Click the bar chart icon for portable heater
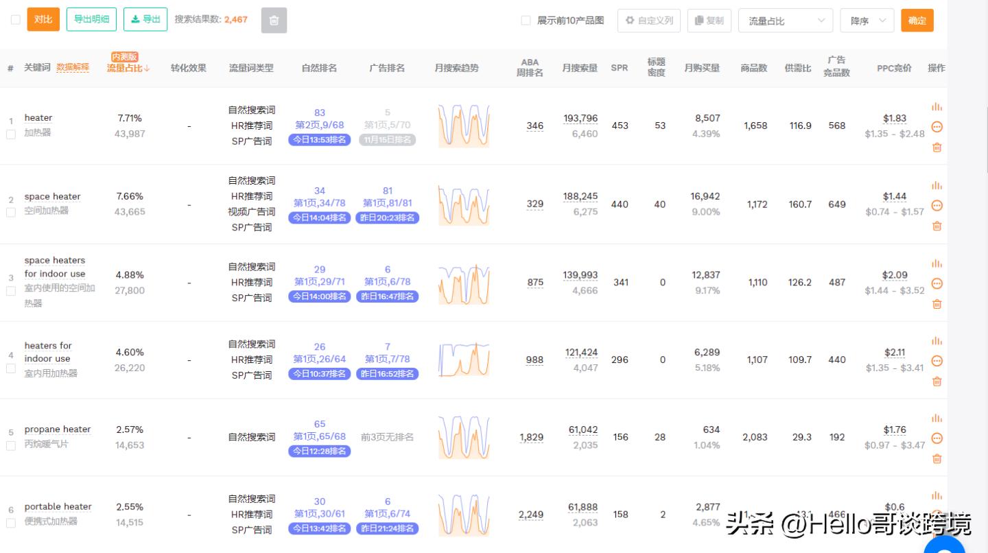The image size is (988, 553). tap(937, 496)
